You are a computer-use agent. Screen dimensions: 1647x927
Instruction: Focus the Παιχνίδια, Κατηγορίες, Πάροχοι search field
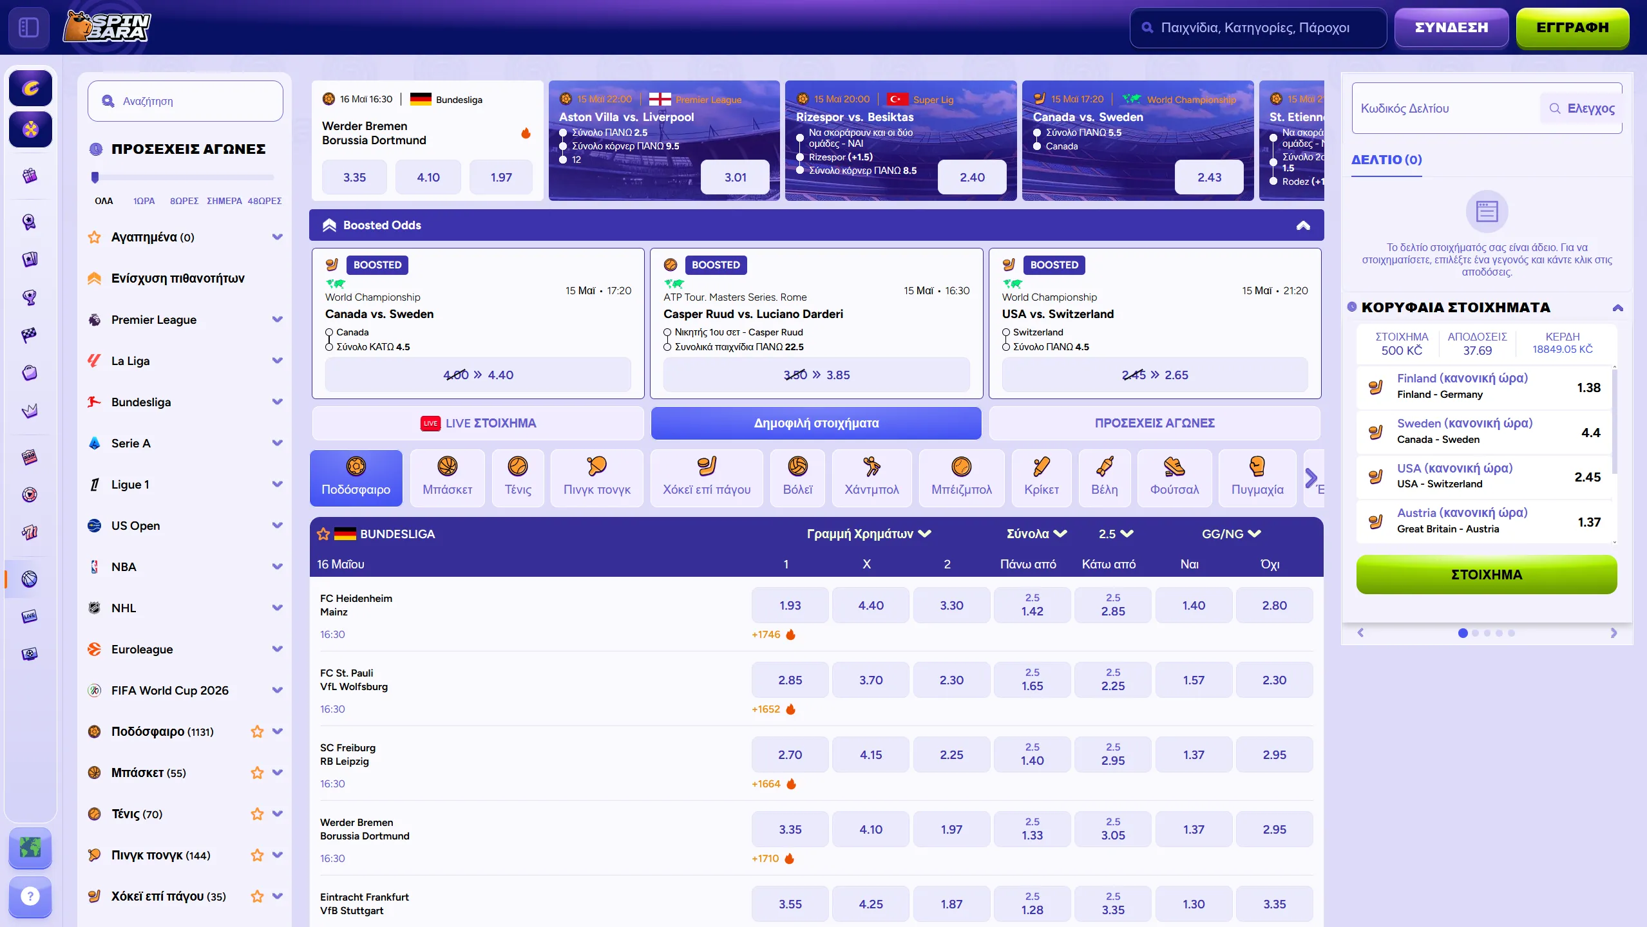1258,28
